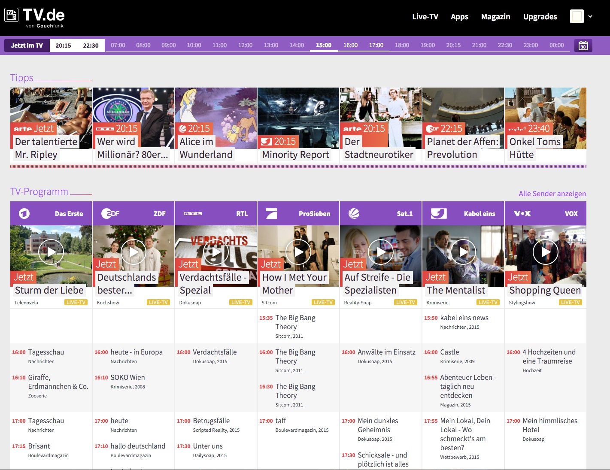This screenshot has height=470, width=610.
Task: Expand the user account dropdown arrow
Action: [590, 17]
